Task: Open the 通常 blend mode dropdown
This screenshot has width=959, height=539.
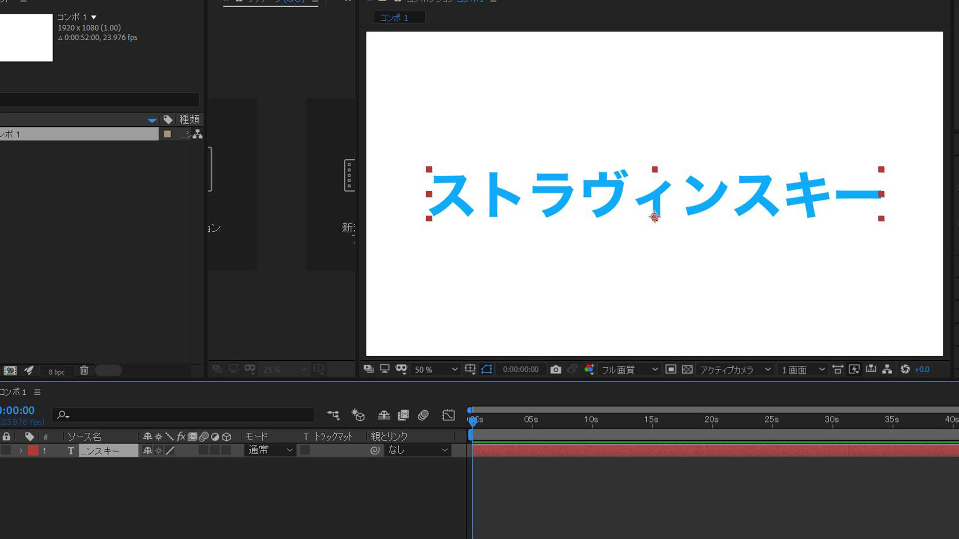Action: click(x=270, y=450)
